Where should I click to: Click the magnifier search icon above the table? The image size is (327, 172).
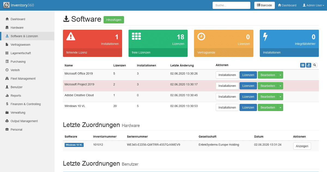[x=314, y=65]
